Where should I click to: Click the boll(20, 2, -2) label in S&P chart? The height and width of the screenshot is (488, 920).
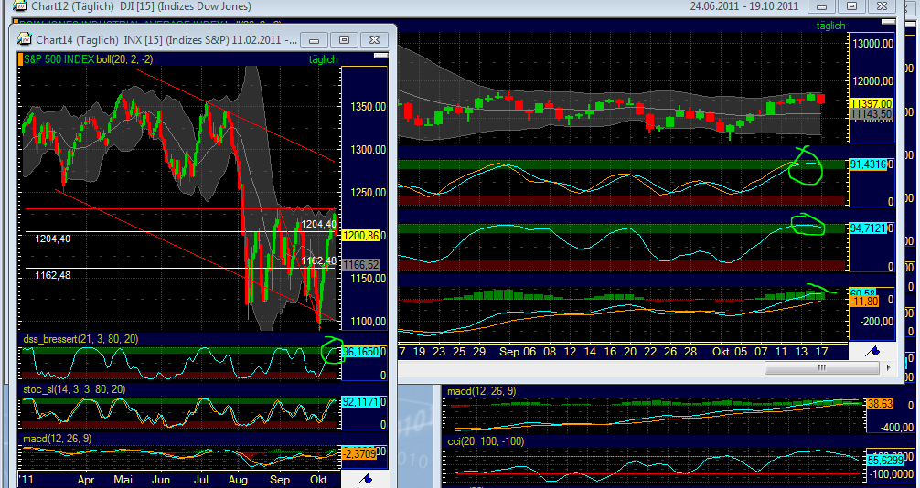click(124, 59)
